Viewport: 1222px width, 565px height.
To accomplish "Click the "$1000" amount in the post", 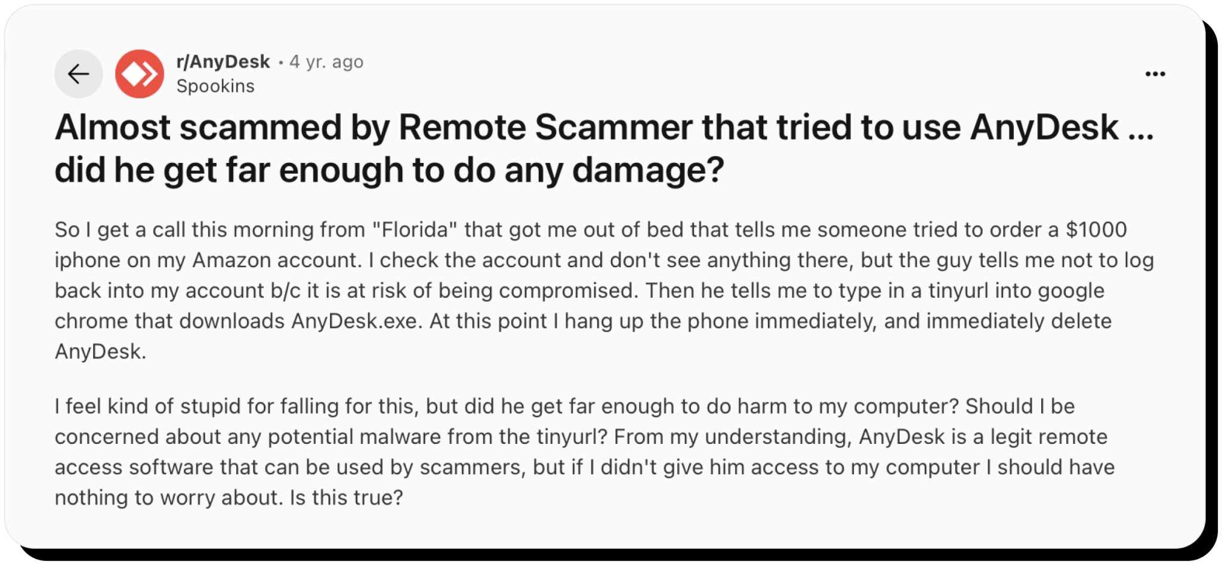I will click(x=1096, y=230).
